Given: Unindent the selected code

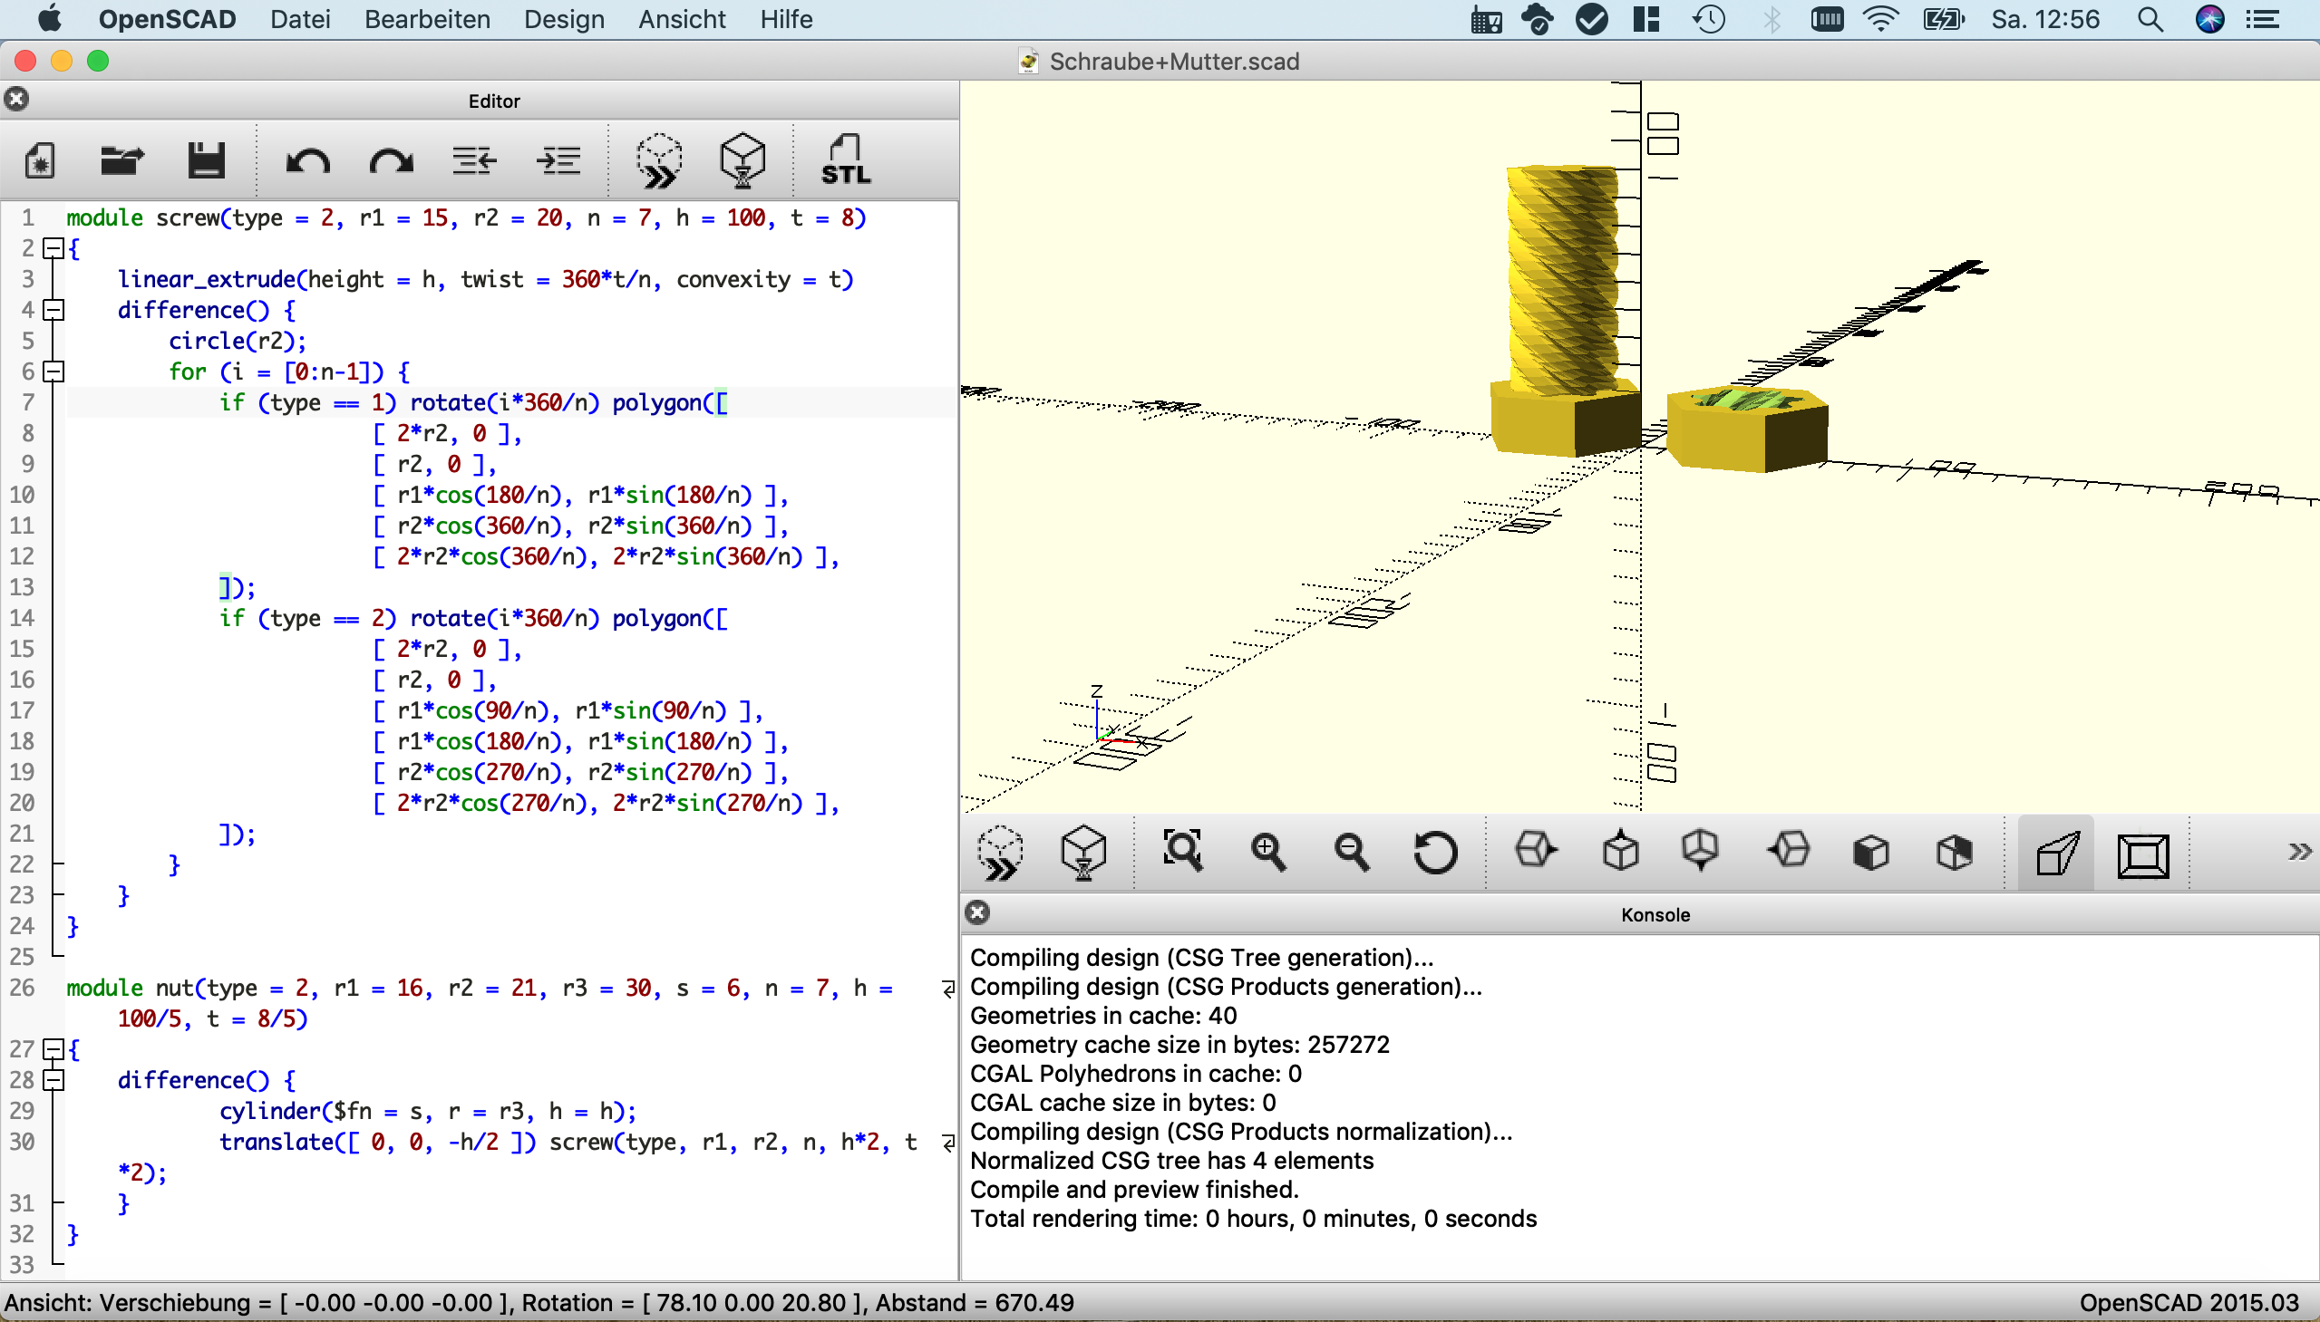Looking at the screenshot, I should (474, 160).
